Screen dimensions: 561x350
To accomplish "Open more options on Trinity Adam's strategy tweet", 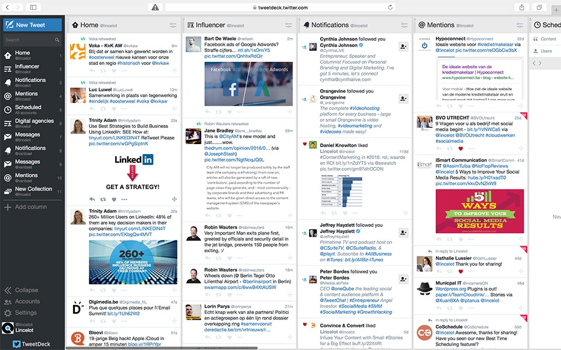I will pyautogui.click(x=124, y=199).
